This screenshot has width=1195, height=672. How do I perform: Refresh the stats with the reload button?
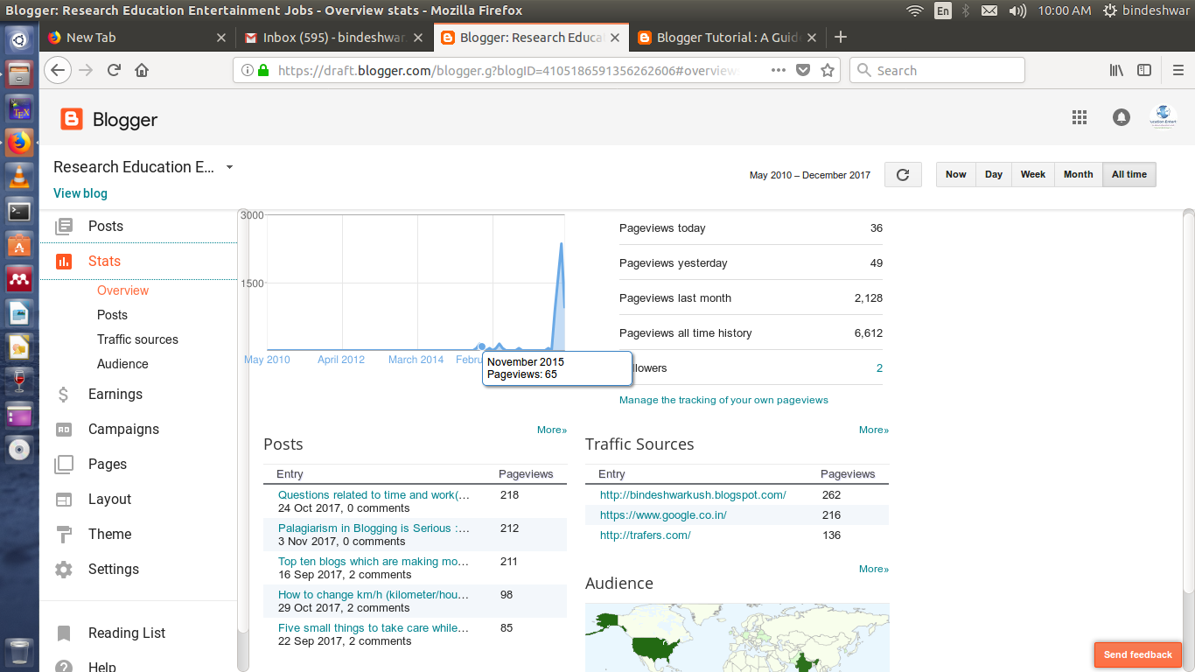coord(903,175)
